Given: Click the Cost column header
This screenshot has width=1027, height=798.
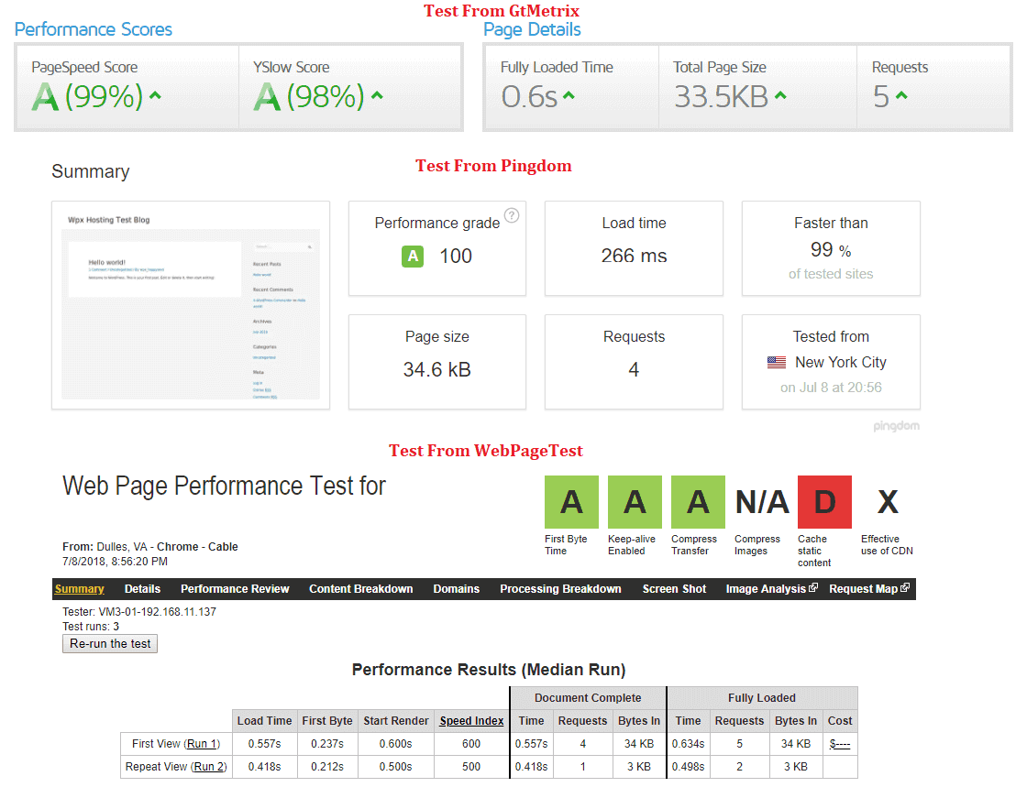Looking at the screenshot, I should (x=840, y=721).
